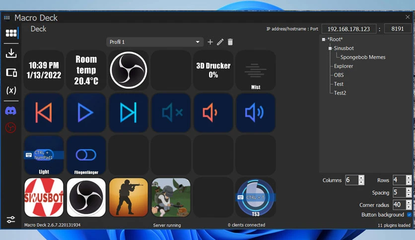Edit the current profile with the pencil icon

pos(220,42)
